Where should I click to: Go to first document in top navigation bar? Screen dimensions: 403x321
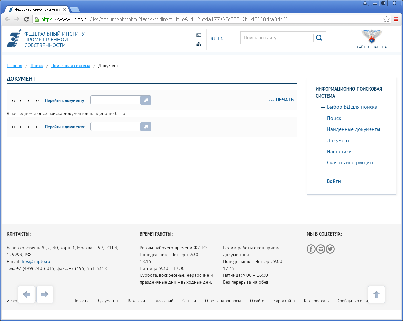(x=13, y=100)
